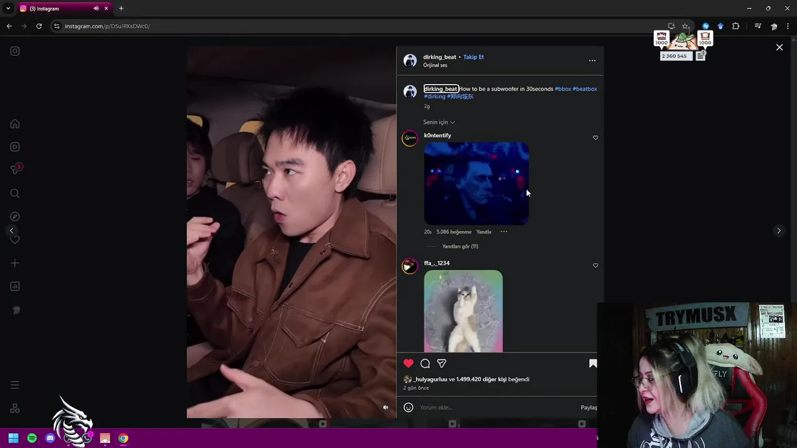Unlike the post with red heart
Screen dimensions: 797x448
pos(408,363)
